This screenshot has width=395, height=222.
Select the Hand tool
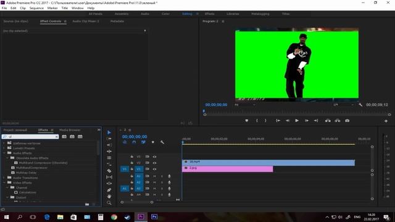[109, 196]
